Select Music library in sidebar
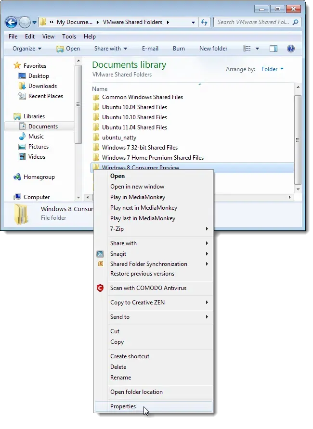The width and height of the screenshot is (313, 429). [x=36, y=137]
